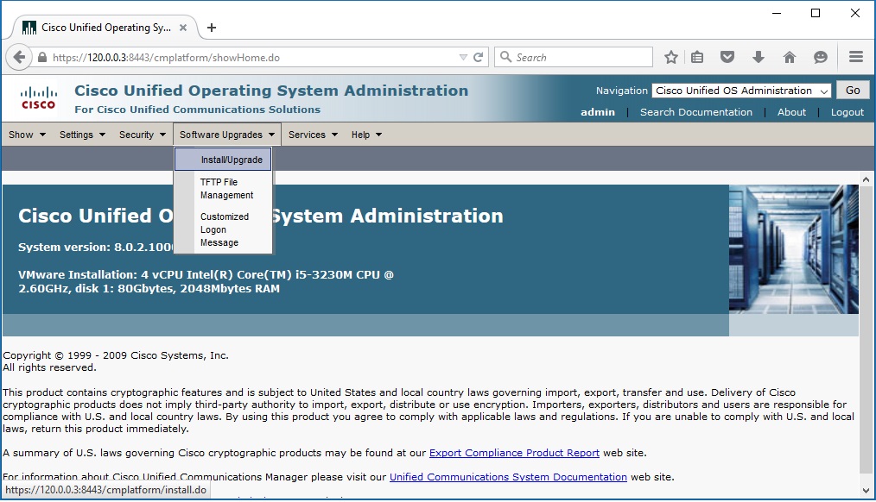This screenshot has width=876, height=502.
Task: Expand the Show menu
Action: [x=27, y=135]
